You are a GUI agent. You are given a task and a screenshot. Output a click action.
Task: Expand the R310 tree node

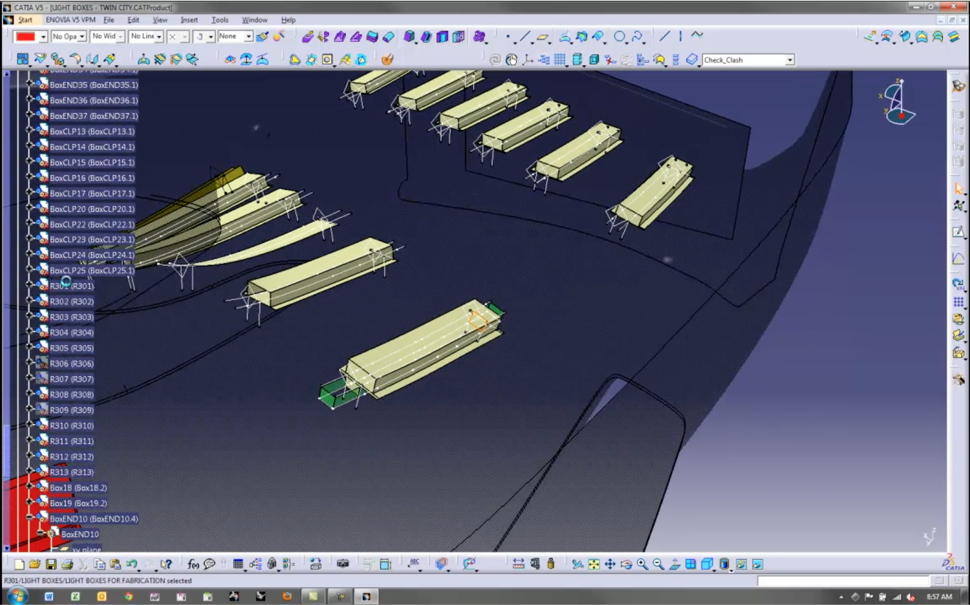[x=29, y=424]
